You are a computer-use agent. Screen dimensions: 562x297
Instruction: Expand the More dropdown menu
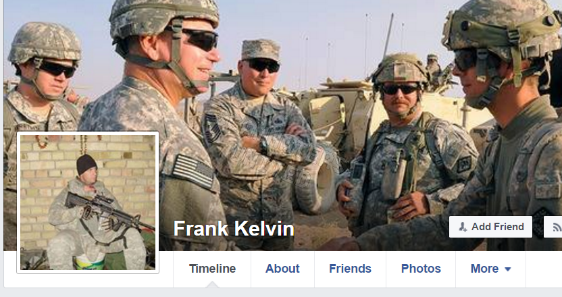(x=490, y=269)
